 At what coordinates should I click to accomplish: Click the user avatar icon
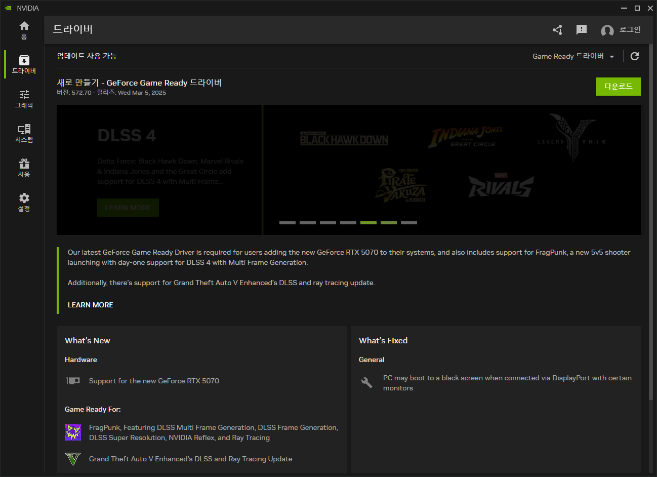click(607, 30)
